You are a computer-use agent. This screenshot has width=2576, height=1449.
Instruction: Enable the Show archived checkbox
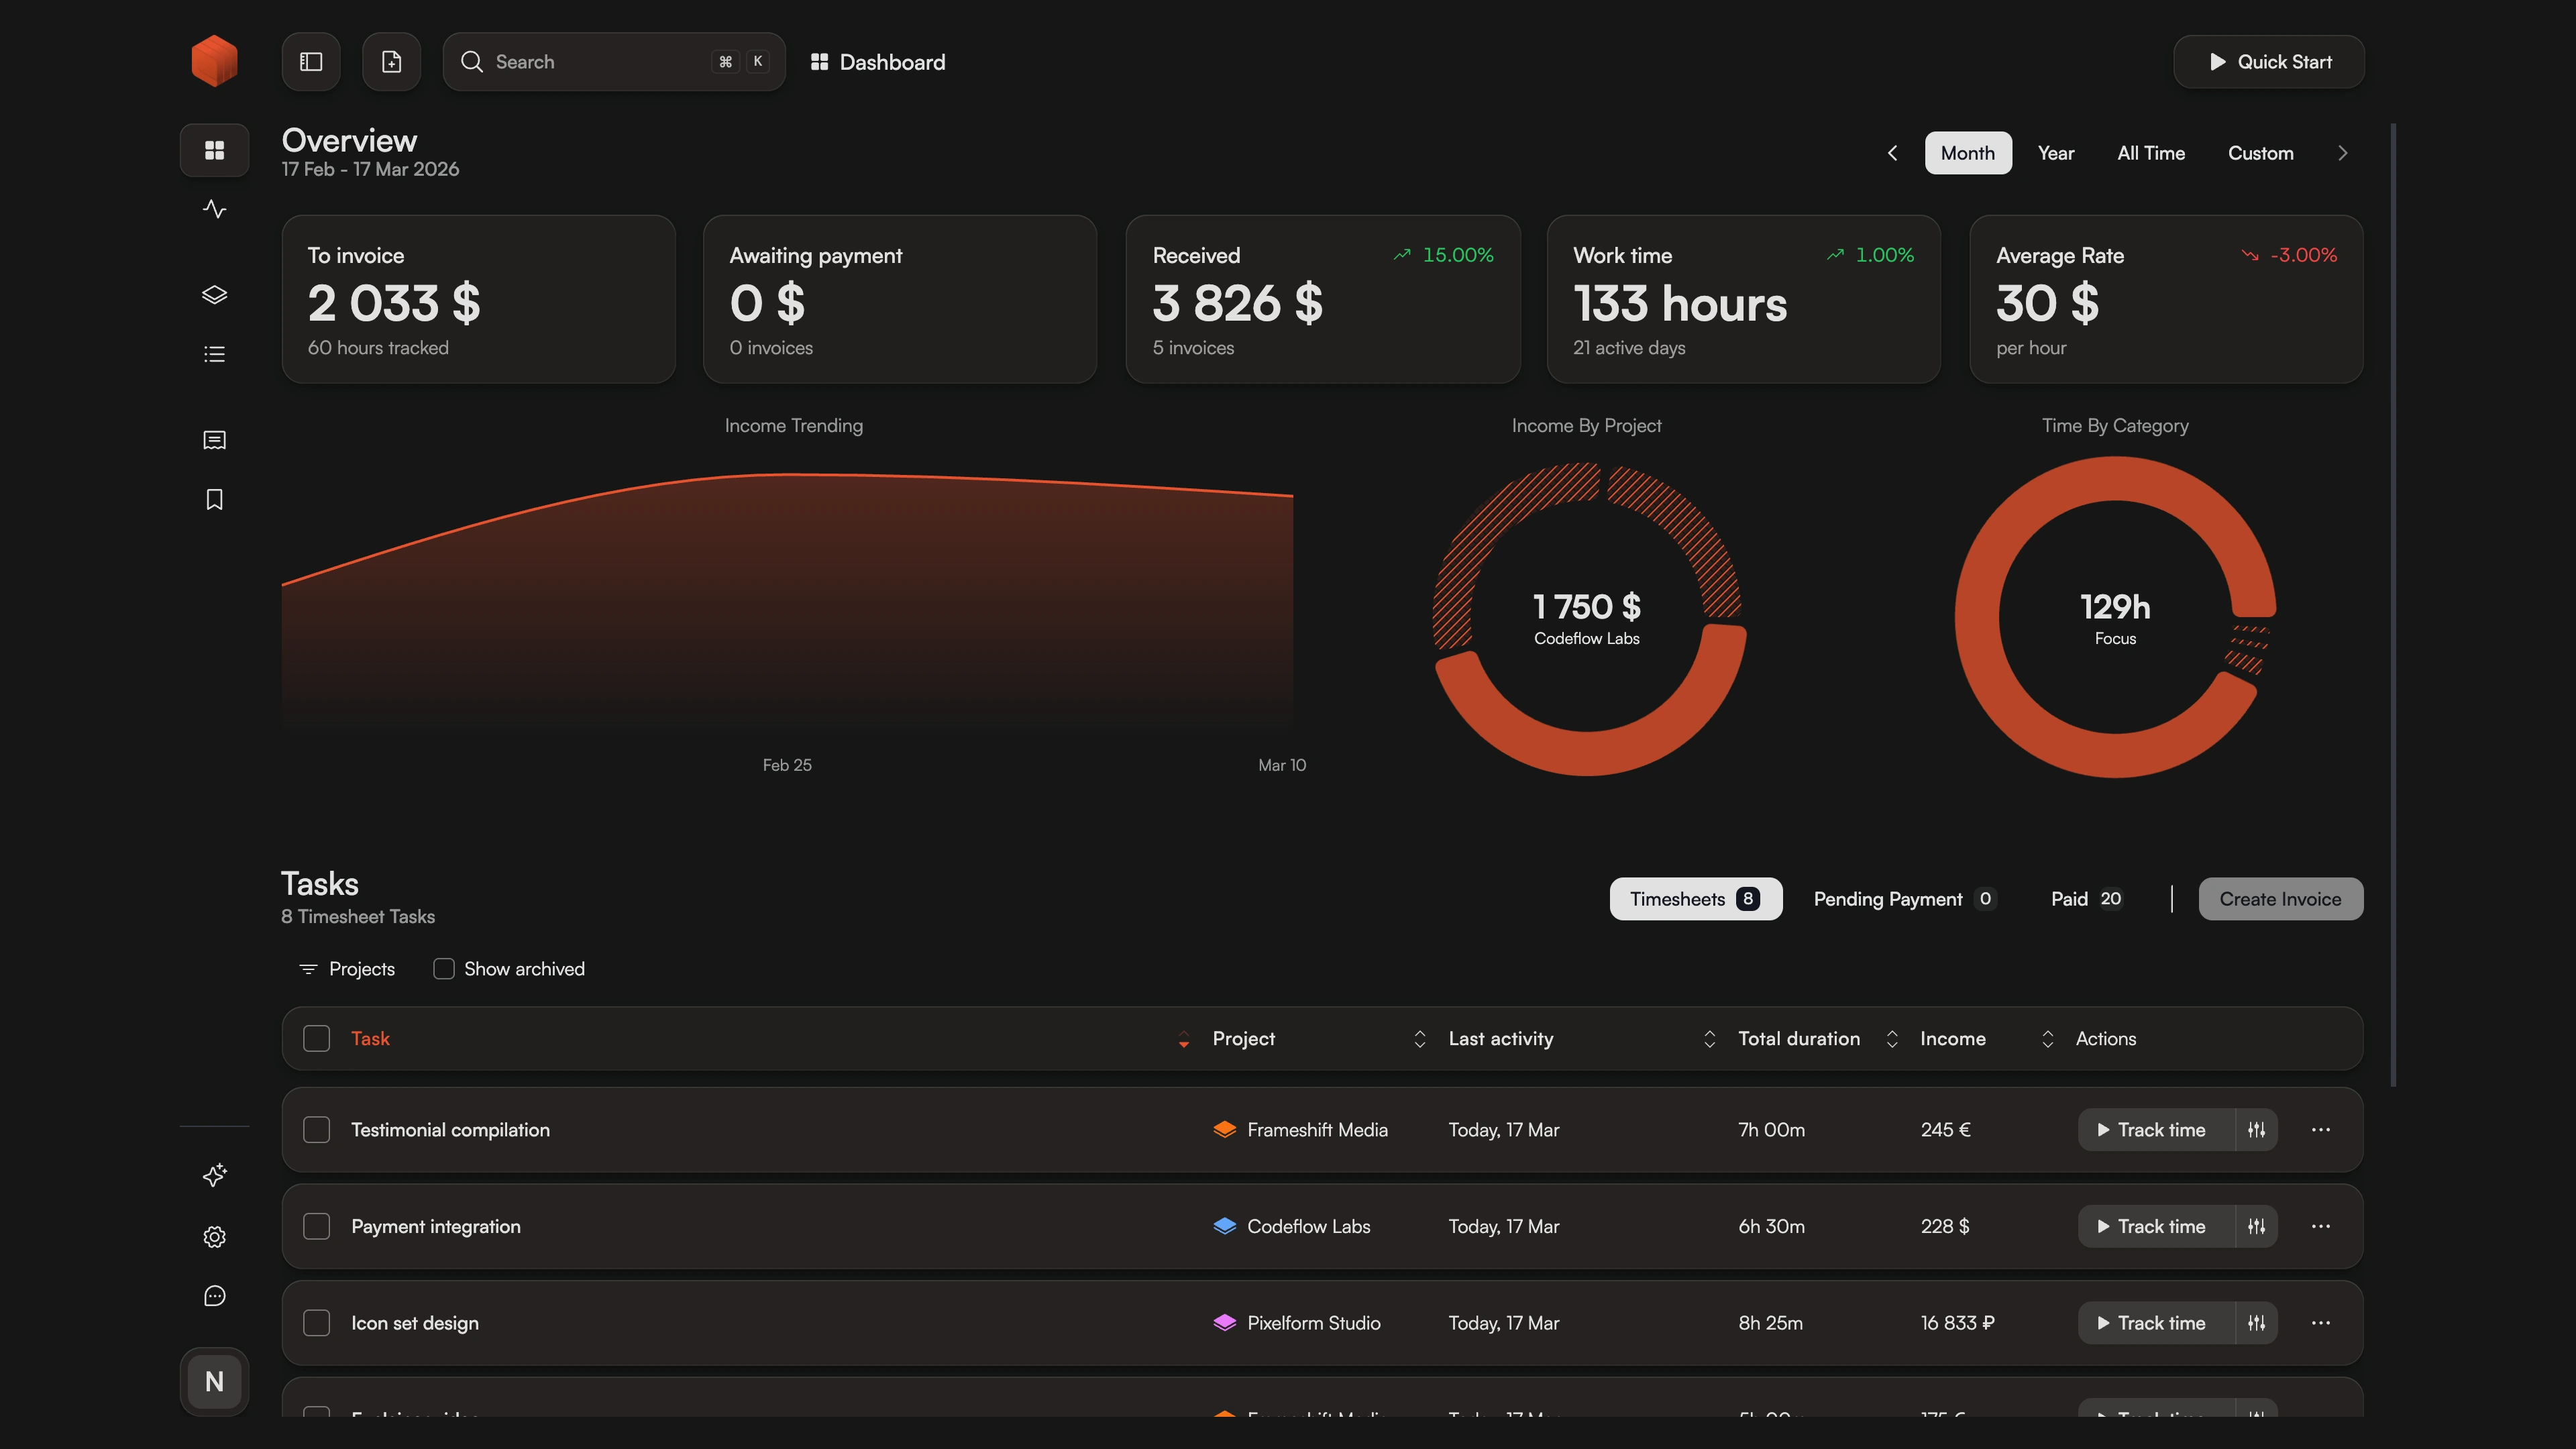pyautogui.click(x=443, y=968)
